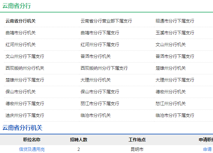
Task: Click 职位名称 column header
Action: point(32,140)
